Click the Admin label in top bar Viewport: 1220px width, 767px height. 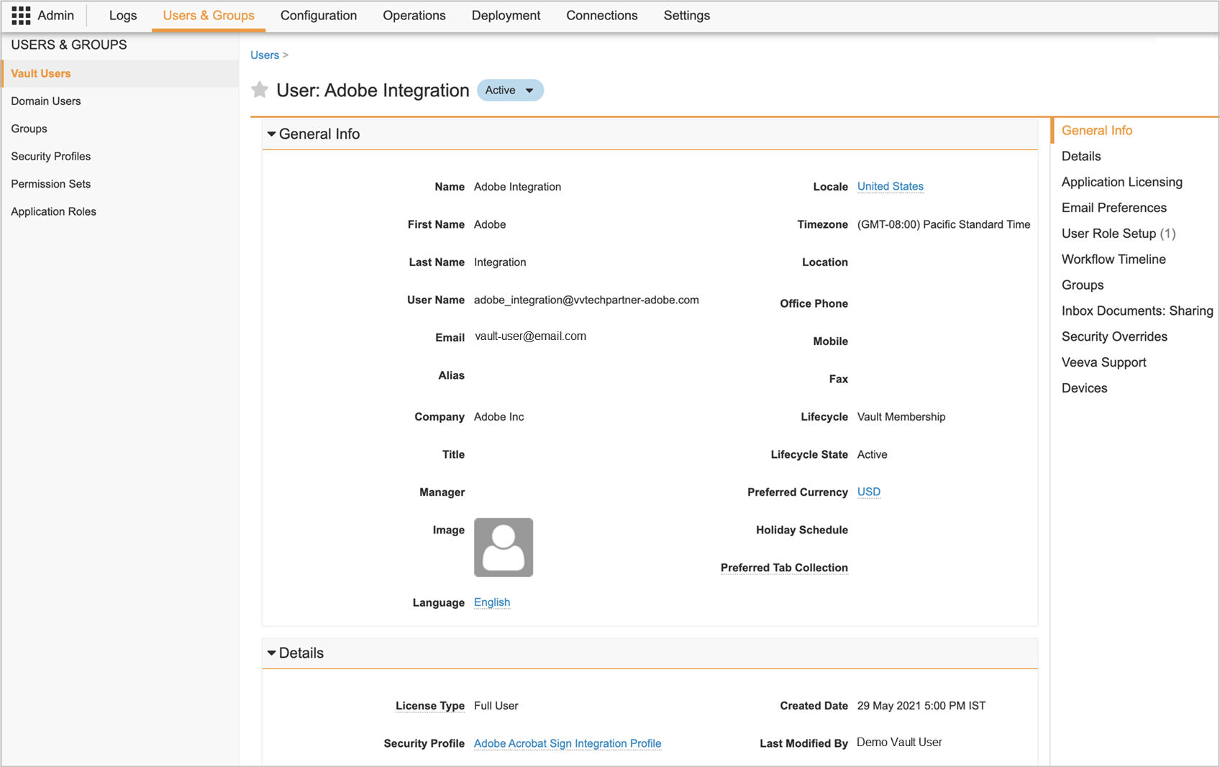click(x=56, y=15)
